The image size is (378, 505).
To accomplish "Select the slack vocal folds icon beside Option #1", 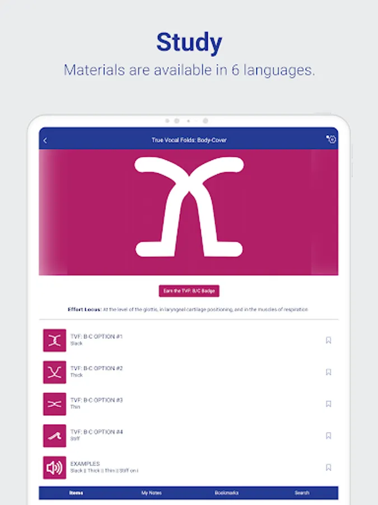I will (54, 339).
